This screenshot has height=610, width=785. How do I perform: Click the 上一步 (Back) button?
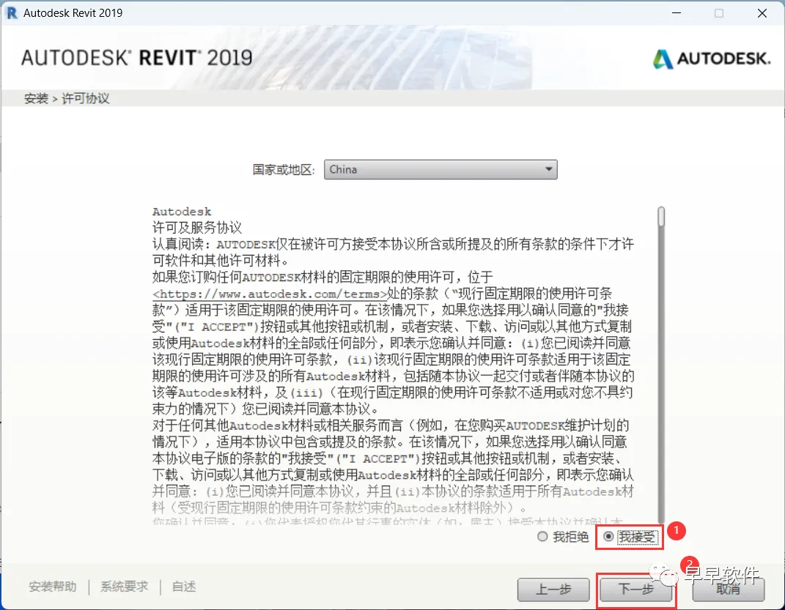pyautogui.click(x=553, y=589)
